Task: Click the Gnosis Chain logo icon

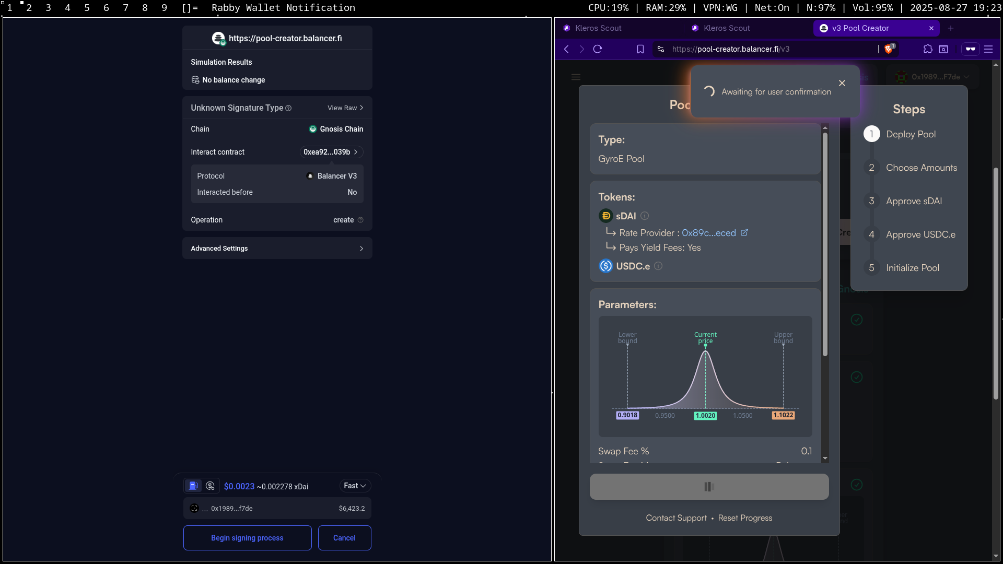Action: click(313, 129)
